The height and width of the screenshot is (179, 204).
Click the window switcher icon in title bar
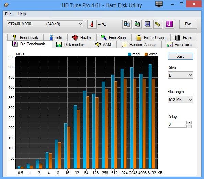pyautogui.click(x=159, y=4)
